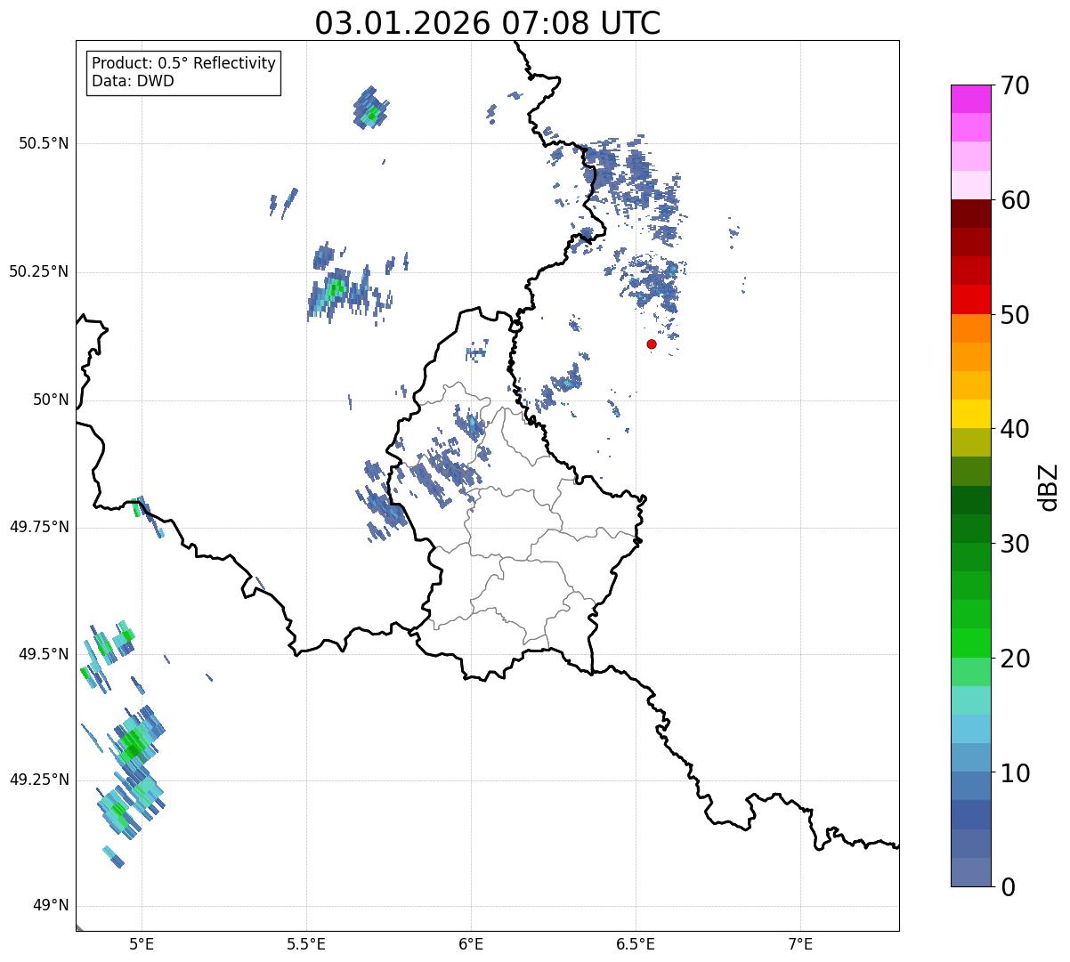This screenshot has height=962, width=1070.
Task: Click the 49.75°N latitude label
Action: tap(38, 527)
